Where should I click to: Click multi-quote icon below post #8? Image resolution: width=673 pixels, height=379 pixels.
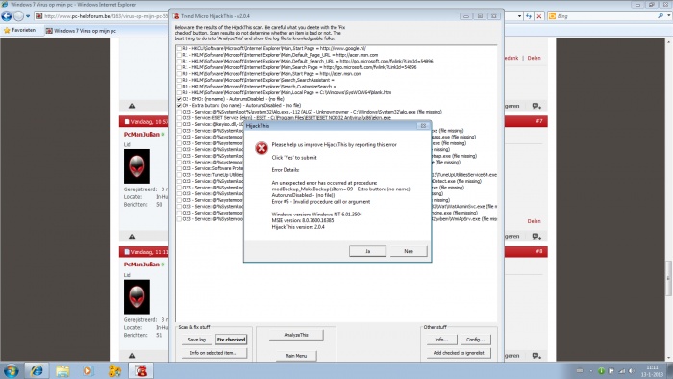pyautogui.click(x=536, y=355)
